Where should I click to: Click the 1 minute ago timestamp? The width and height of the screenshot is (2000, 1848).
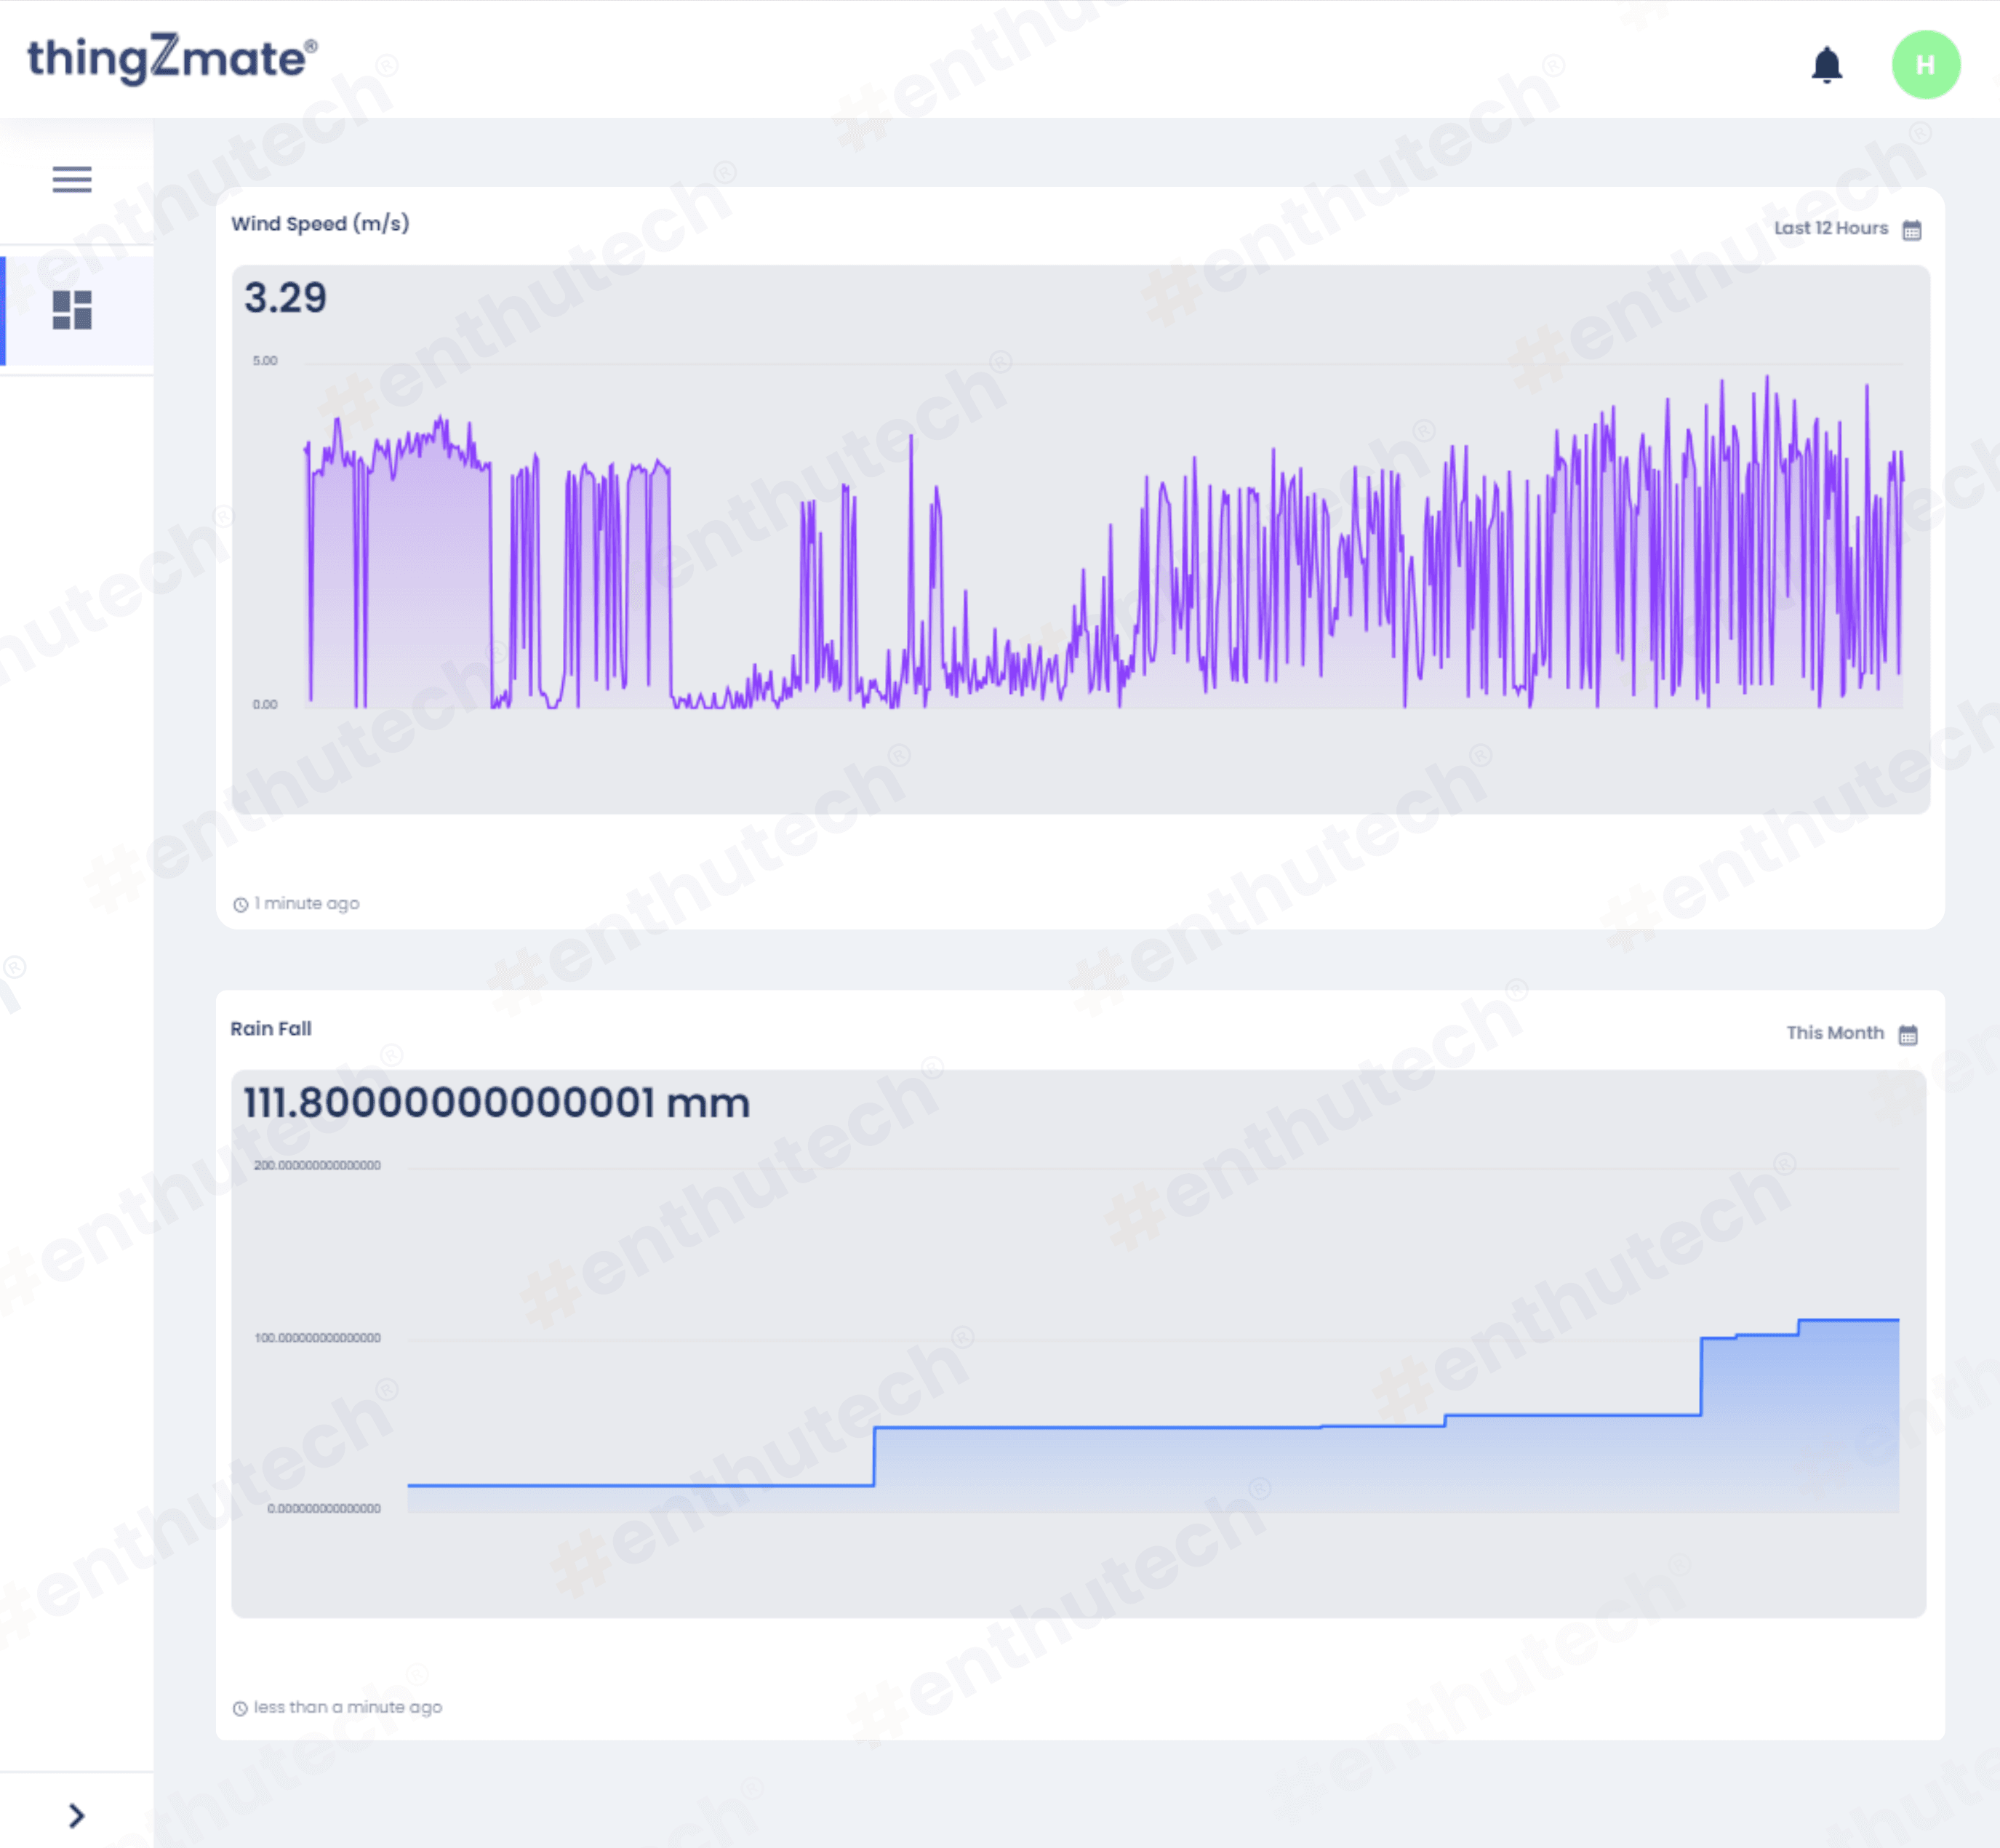click(x=306, y=903)
